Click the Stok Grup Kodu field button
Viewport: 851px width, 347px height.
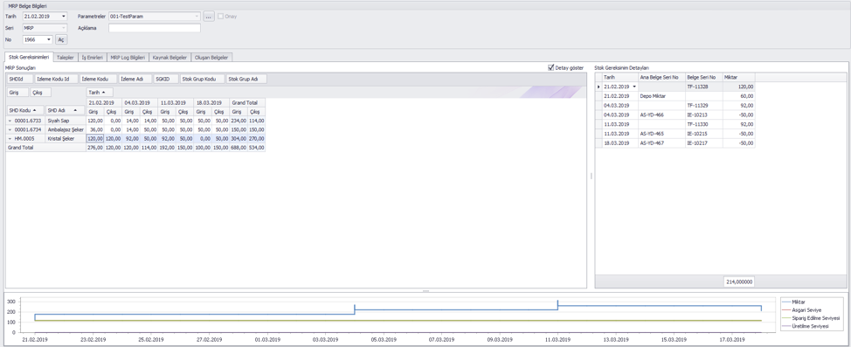pos(202,80)
